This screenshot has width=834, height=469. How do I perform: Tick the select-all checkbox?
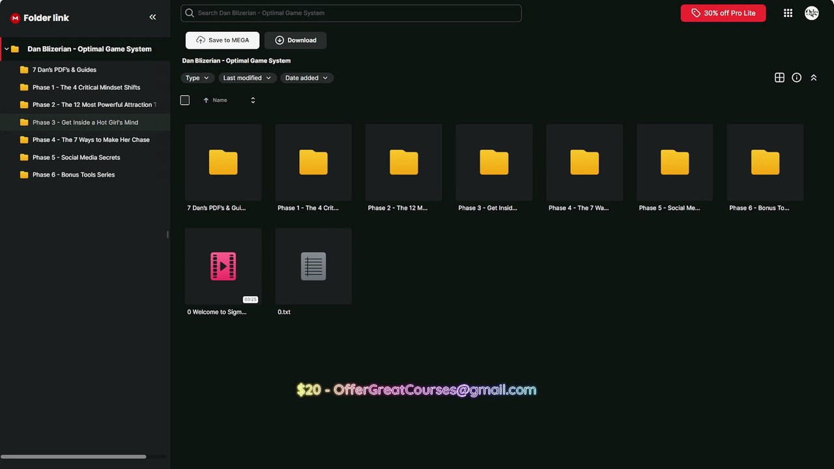185,100
